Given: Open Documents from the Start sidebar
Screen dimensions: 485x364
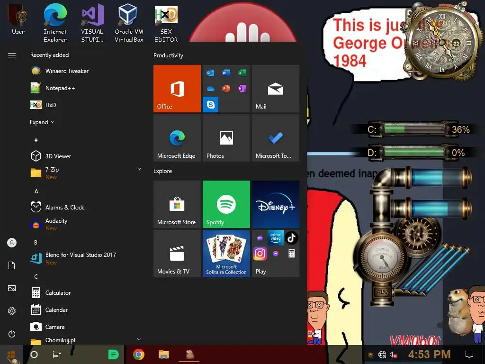Looking at the screenshot, I should click(x=12, y=265).
